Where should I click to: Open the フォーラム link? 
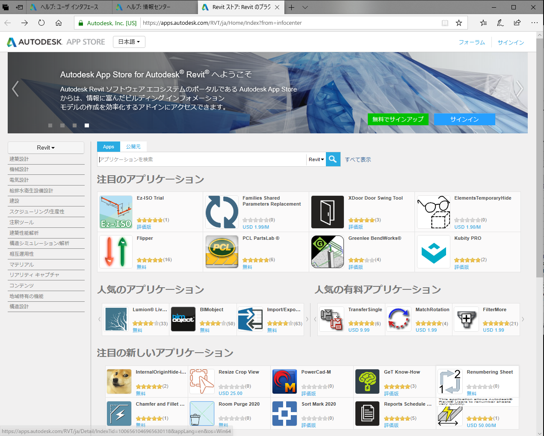pos(472,42)
